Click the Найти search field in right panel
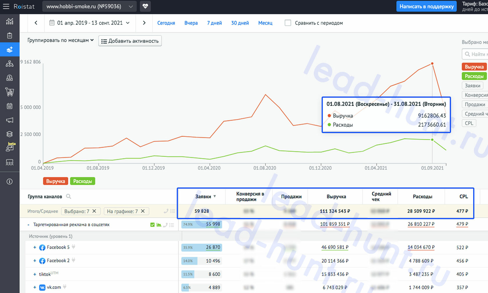The image size is (488, 293). pos(475,54)
